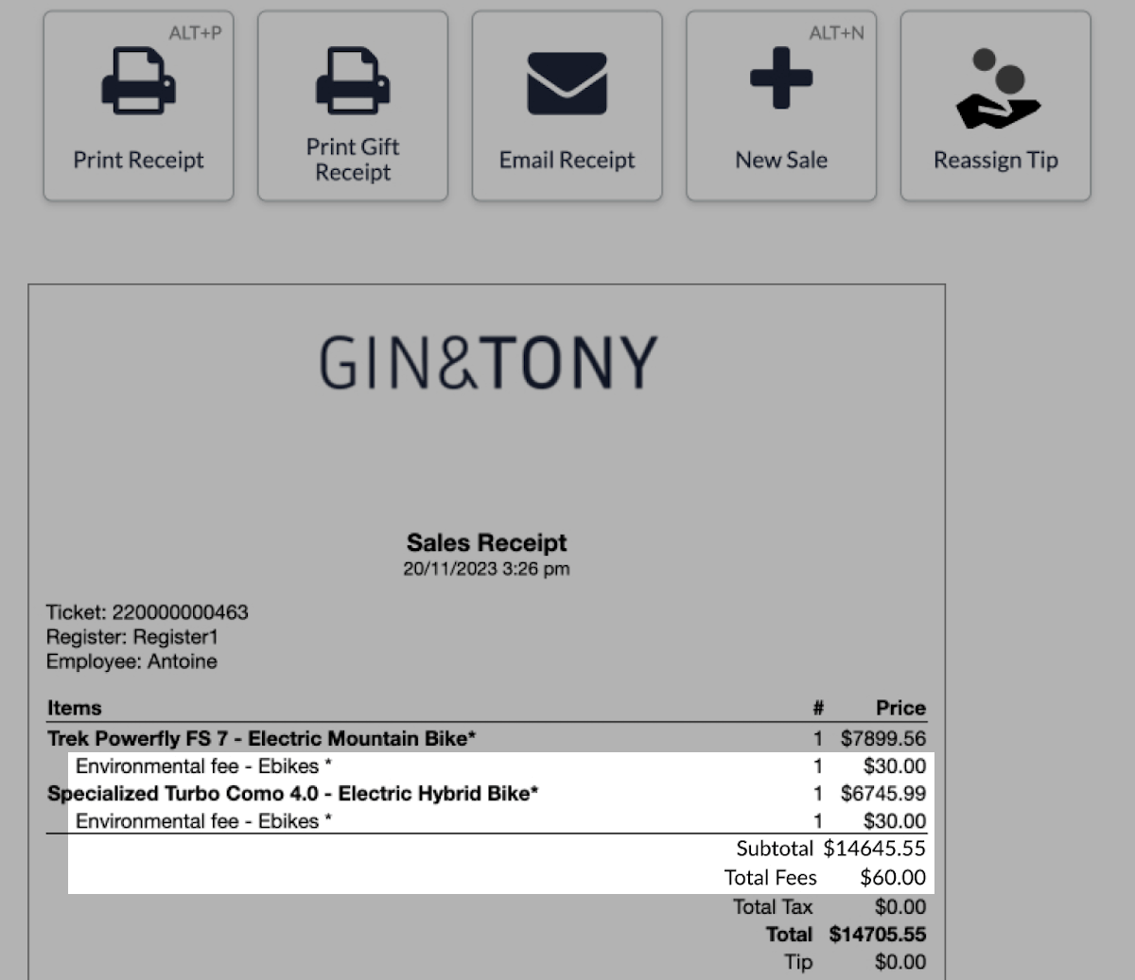The image size is (1135, 980).
Task: Select the bold Total $14705.55 amount
Action: 877,935
